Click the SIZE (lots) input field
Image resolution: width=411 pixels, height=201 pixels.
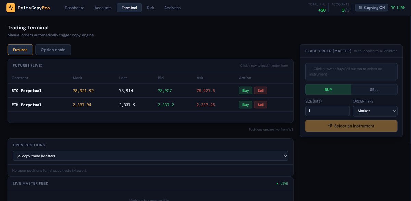327,111
